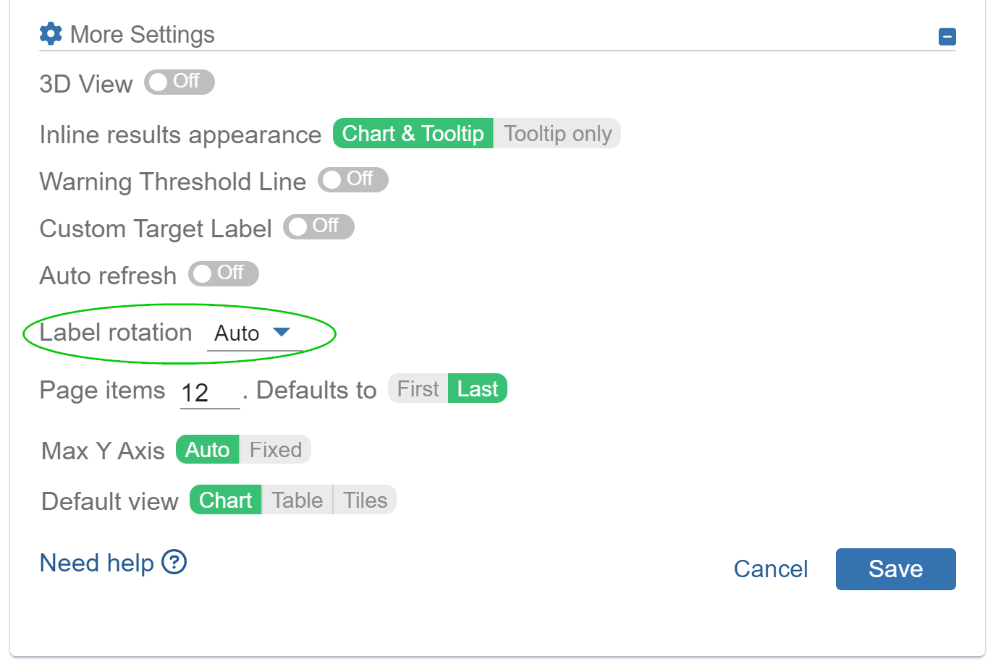Image resolution: width=993 pixels, height=664 pixels.
Task: Open the Need help question mark icon
Action: [173, 563]
